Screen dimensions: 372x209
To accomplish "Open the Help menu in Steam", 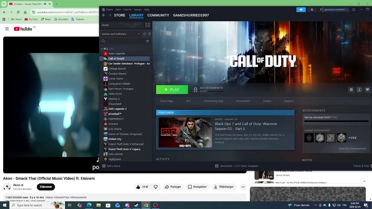I will [x=147, y=10].
